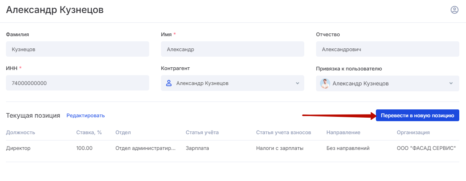Focus the Фамилия input field

tap(78, 49)
